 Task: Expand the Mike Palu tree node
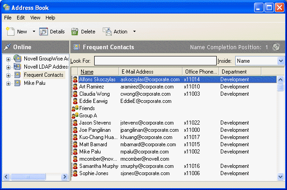(8, 83)
